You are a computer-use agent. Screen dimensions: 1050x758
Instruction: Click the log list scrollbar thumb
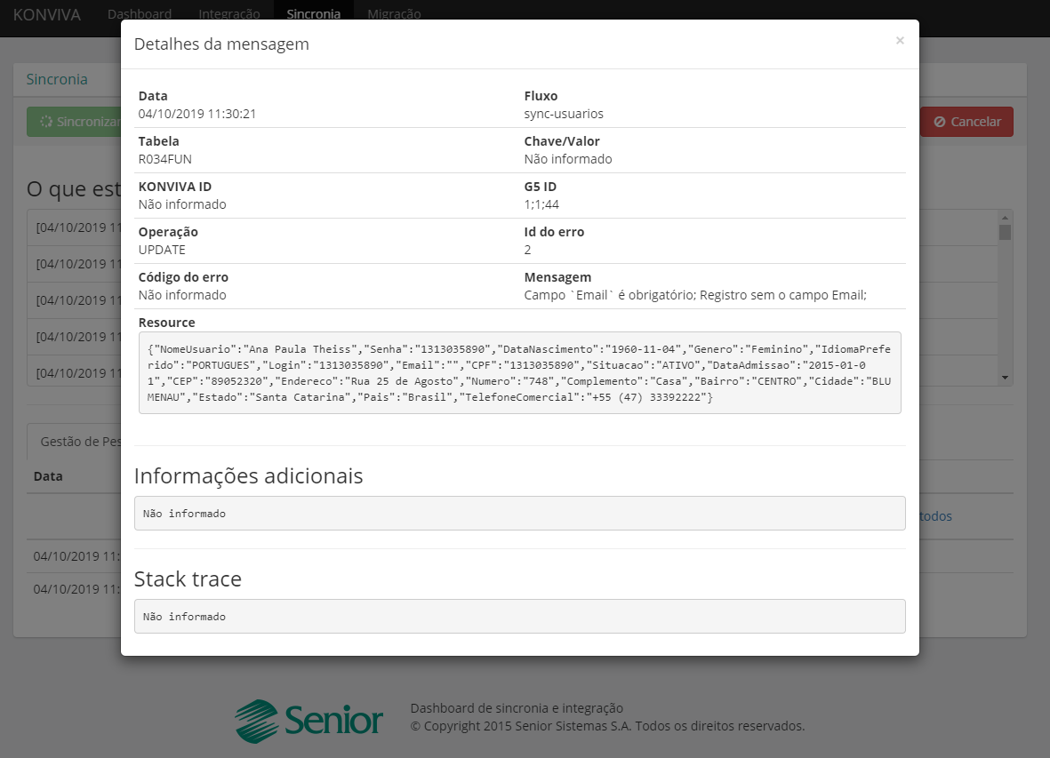[1006, 233]
